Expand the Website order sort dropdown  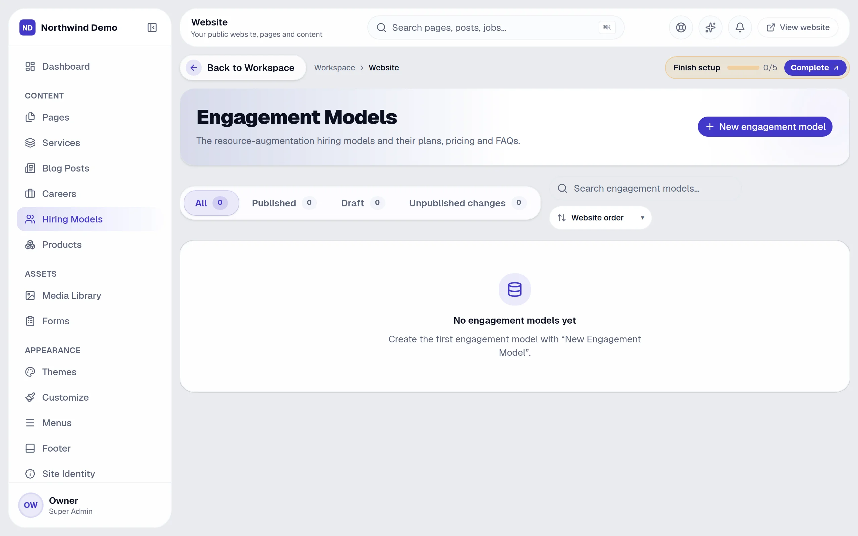(x=600, y=218)
